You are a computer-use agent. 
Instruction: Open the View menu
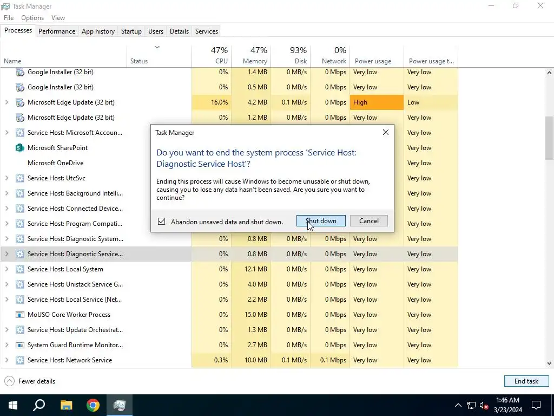click(58, 18)
